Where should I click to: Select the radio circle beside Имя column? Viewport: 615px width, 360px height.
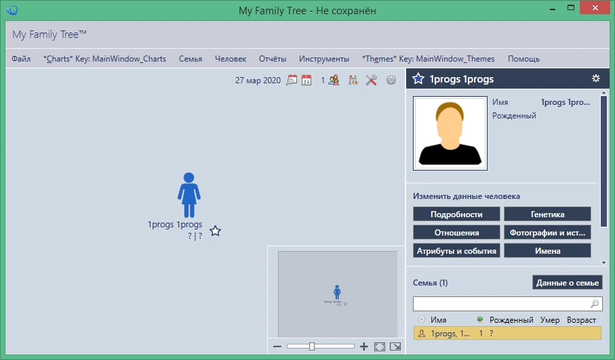pos(422,319)
